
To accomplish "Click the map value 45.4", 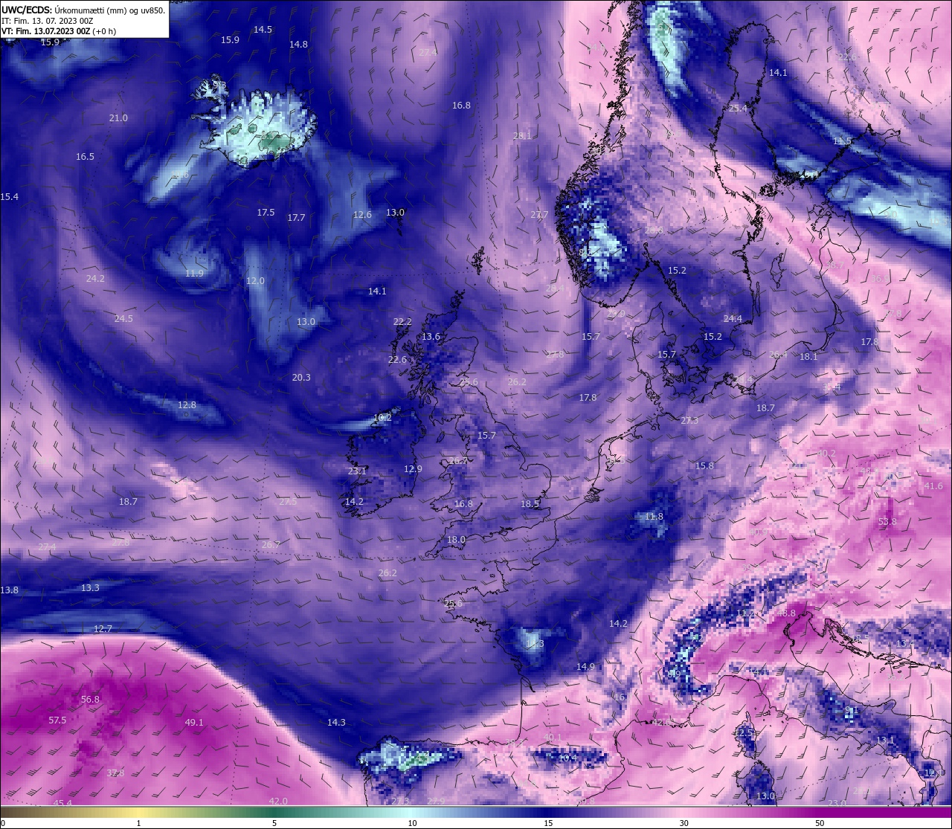I will coord(62,804).
